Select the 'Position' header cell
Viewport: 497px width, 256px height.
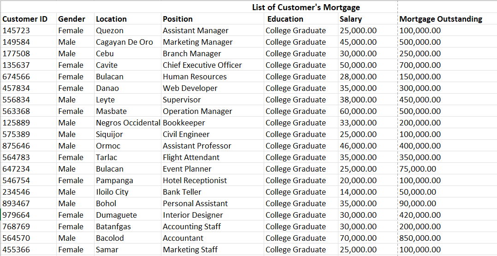(x=177, y=19)
